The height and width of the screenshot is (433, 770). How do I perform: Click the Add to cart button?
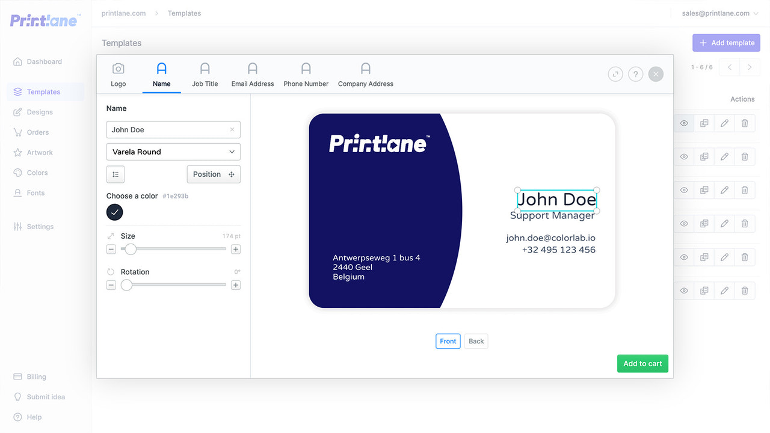click(642, 363)
